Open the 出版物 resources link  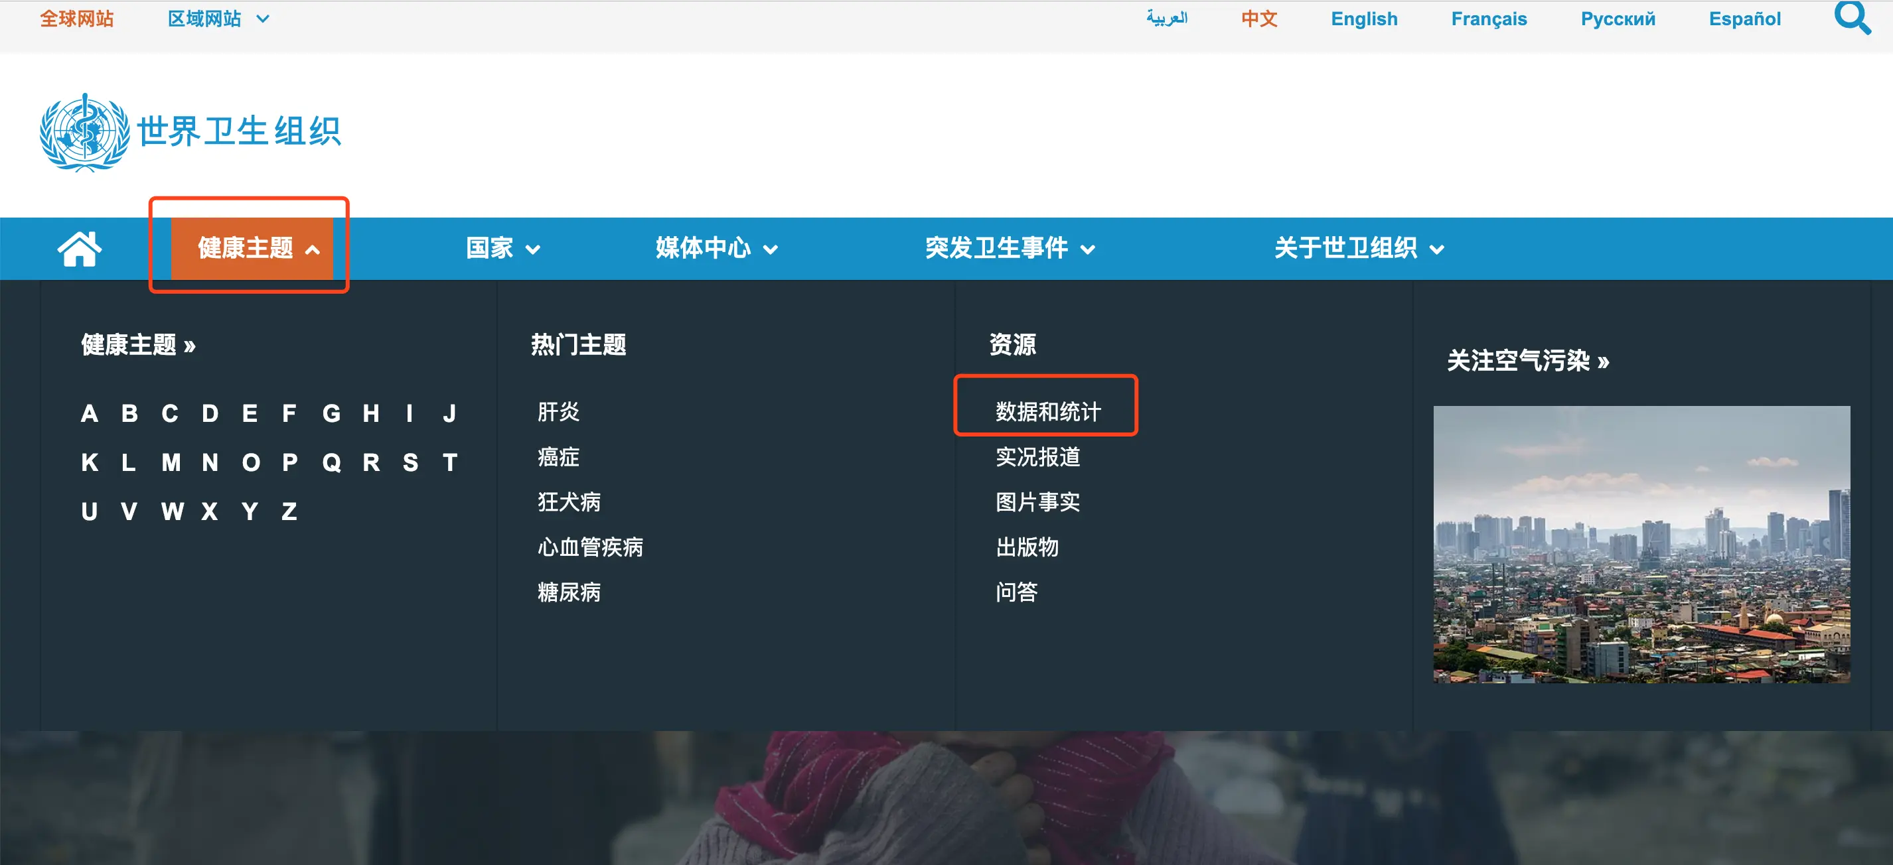tap(1026, 547)
